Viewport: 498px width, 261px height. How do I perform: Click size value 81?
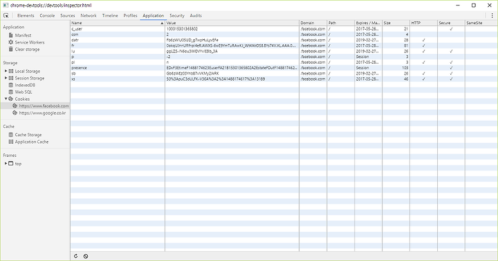pyautogui.click(x=406, y=46)
